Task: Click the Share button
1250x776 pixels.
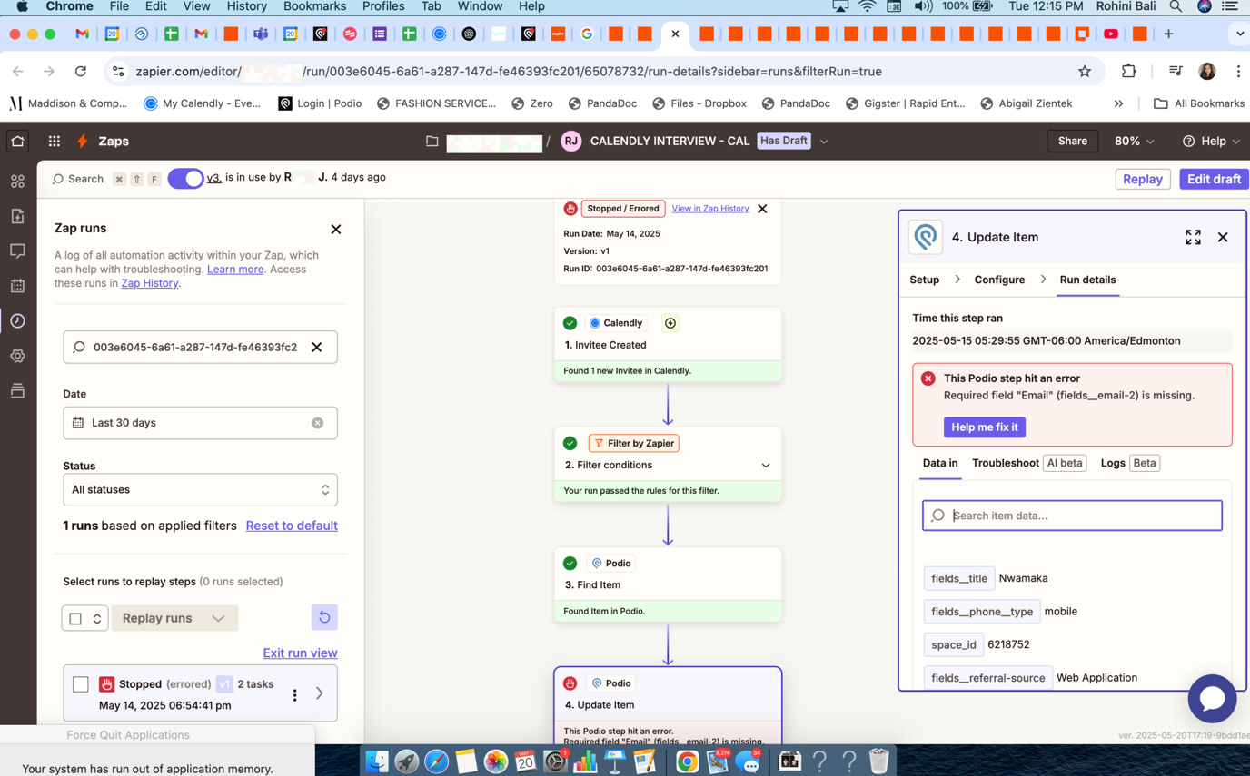Action: (x=1072, y=141)
